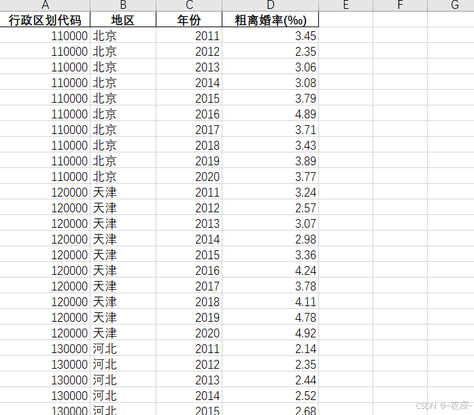This screenshot has height=415, width=474.
Task: Select the cell with value 3.89
Action: coord(271,161)
